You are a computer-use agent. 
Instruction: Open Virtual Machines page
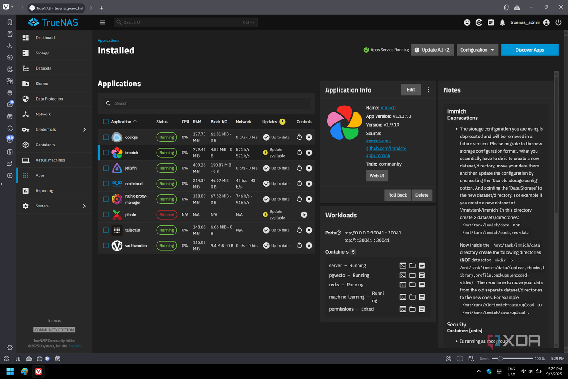coord(54,160)
